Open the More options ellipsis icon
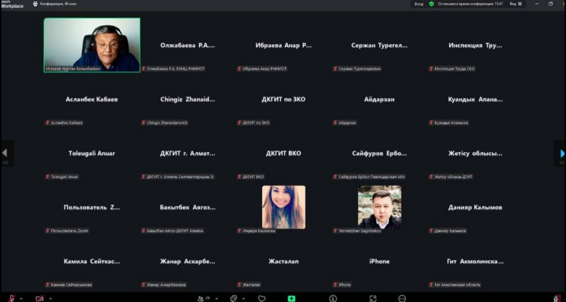This screenshot has height=302, width=566. (402, 298)
